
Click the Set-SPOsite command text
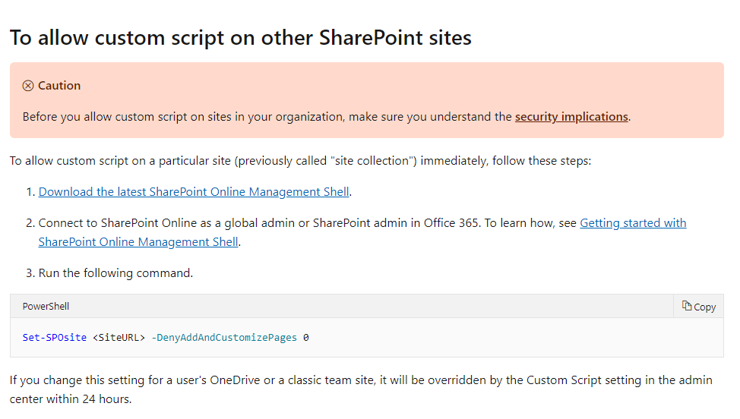[x=54, y=338]
